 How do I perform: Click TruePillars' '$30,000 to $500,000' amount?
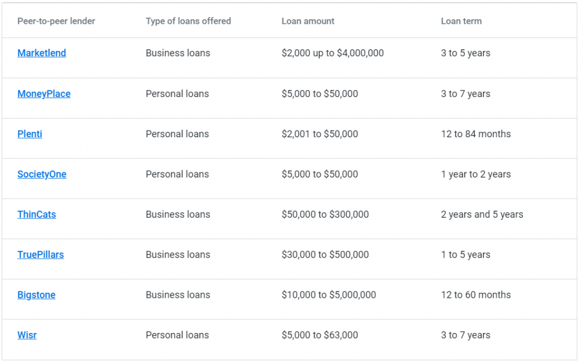(x=325, y=255)
